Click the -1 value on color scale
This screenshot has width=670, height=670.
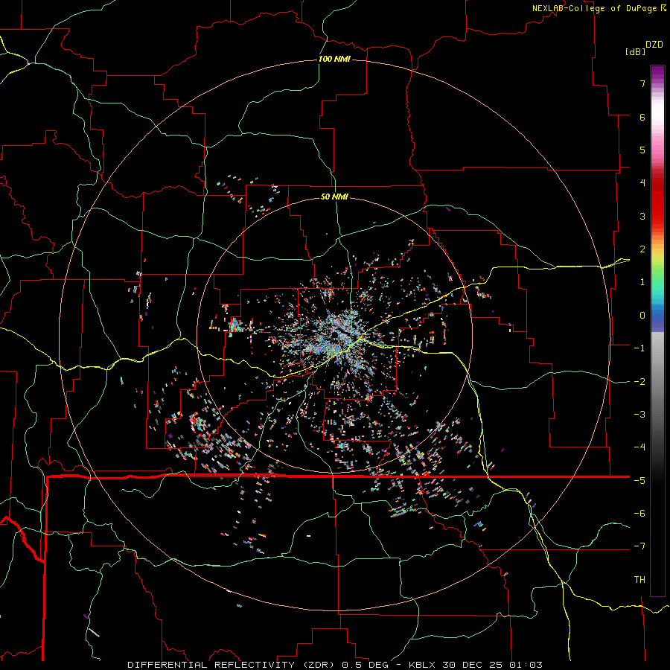coord(639,348)
